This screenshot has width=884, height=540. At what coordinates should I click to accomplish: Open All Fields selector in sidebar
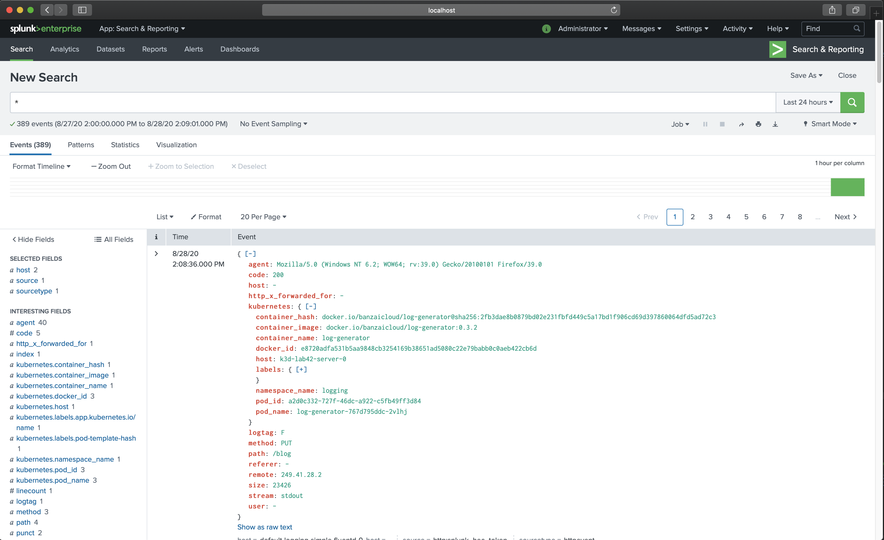114,239
